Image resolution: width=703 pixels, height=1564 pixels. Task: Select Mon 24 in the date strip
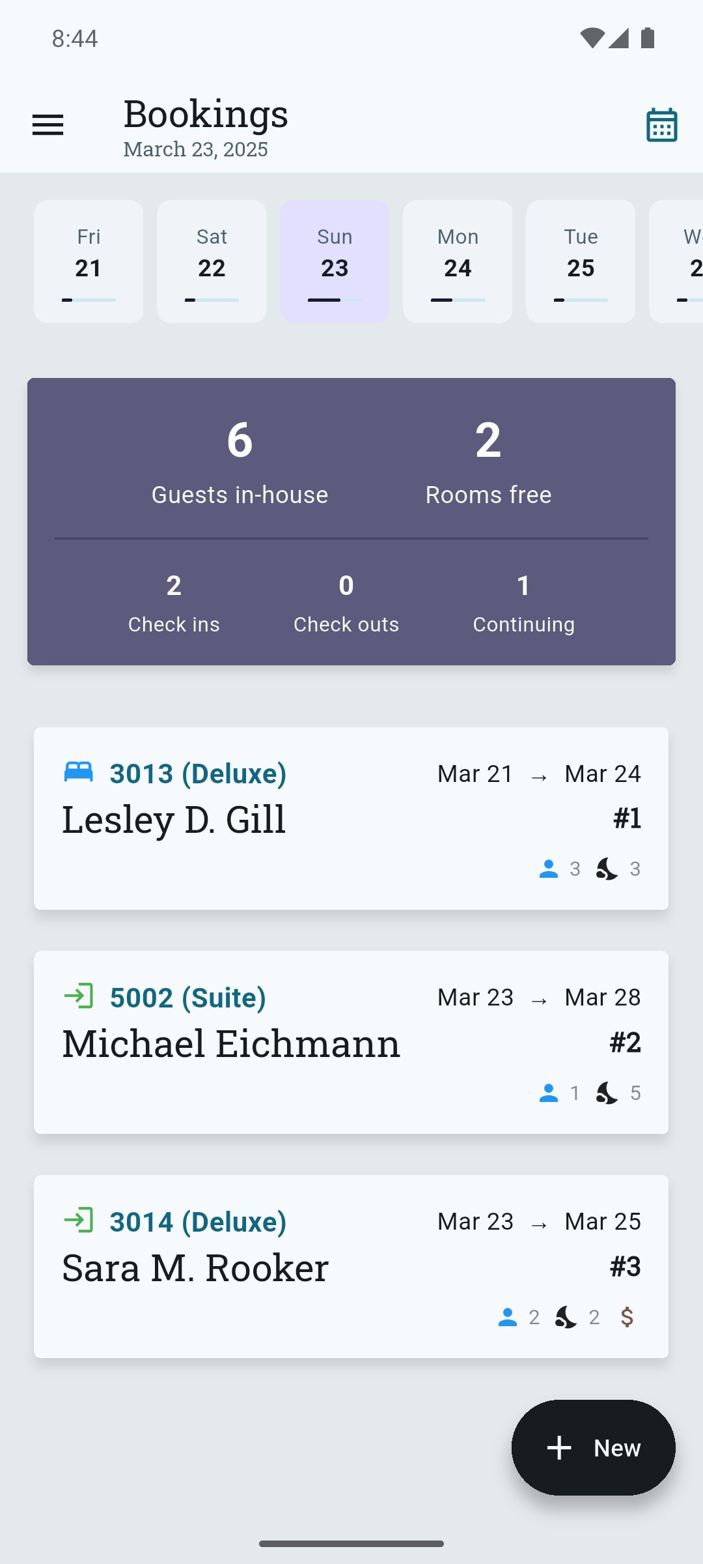[458, 261]
